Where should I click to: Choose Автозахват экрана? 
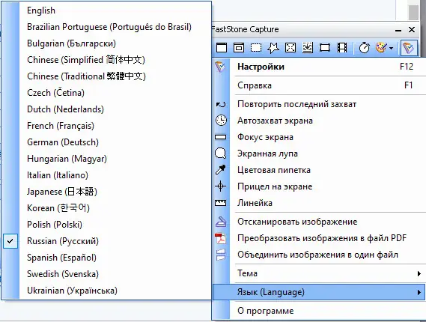319,121
